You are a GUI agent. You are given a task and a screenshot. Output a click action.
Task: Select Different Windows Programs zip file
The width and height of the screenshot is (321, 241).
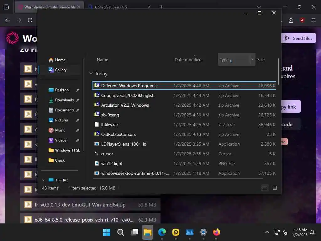(184, 86)
